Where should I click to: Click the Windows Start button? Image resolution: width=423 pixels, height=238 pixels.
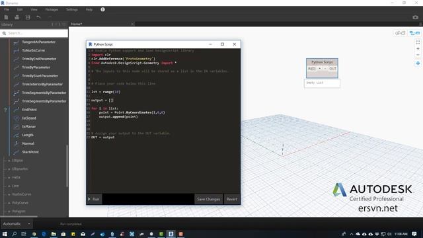5,234
